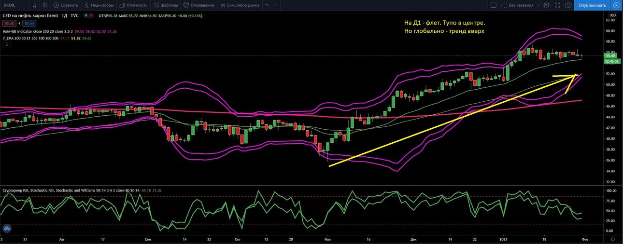Redo the last chart action

tap(275, 5)
